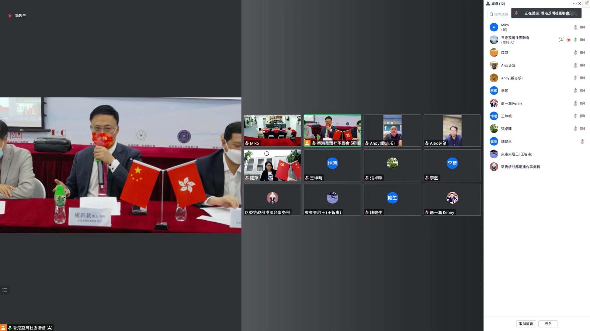The image size is (590, 331).
Task: Click the members panel header person icon
Action: point(488,4)
